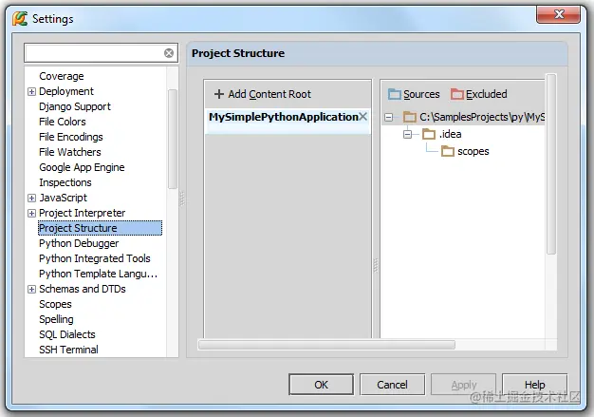594x417 pixels.
Task: Expand the Project Interpreter node
Action: 32,213
